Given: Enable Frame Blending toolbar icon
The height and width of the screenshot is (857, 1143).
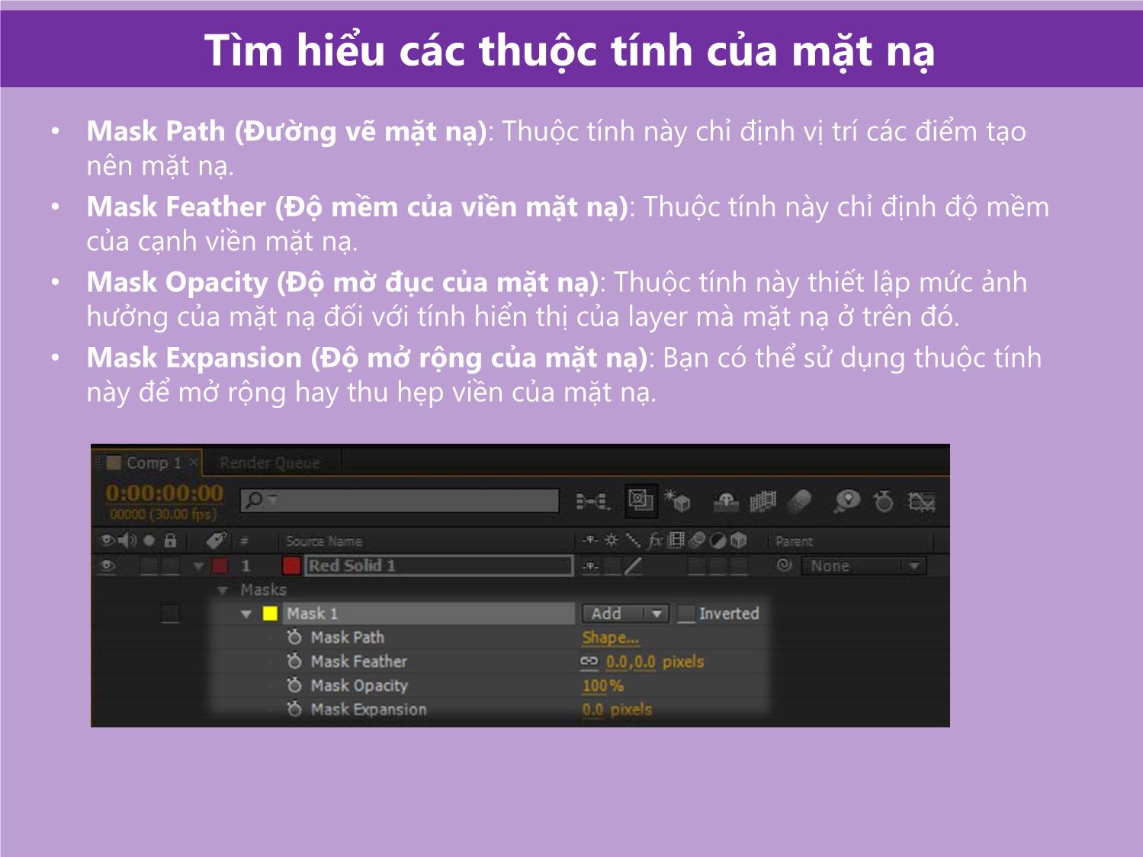Looking at the screenshot, I should coord(763,502).
